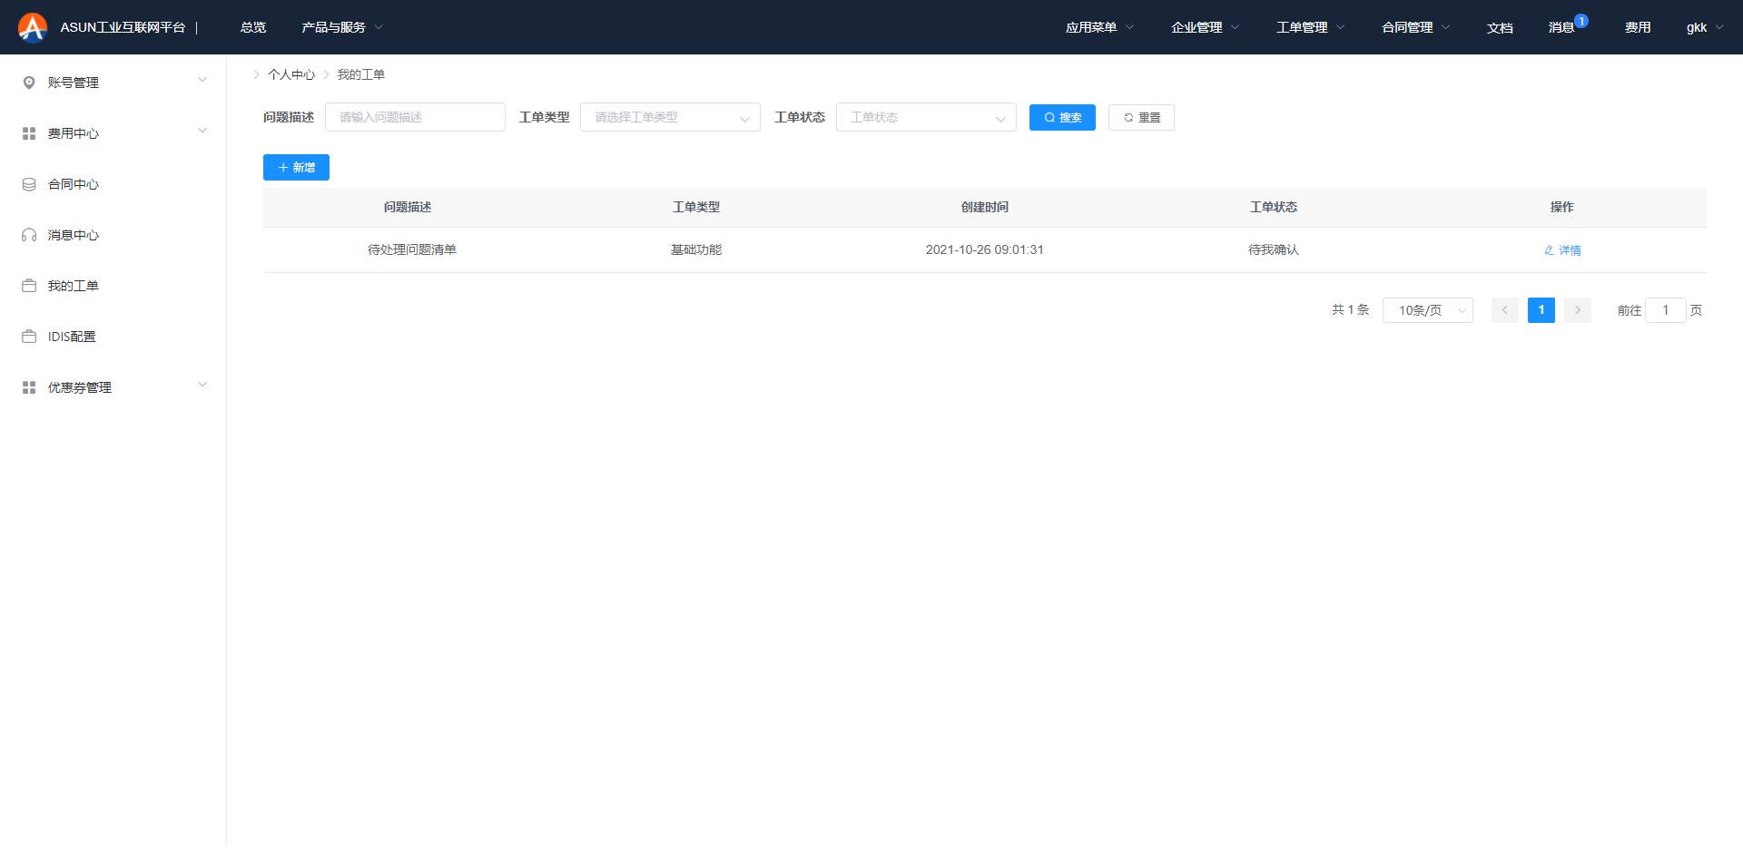
Task: Change the 10条/页 page size dropdown
Action: click(1427, 310)
